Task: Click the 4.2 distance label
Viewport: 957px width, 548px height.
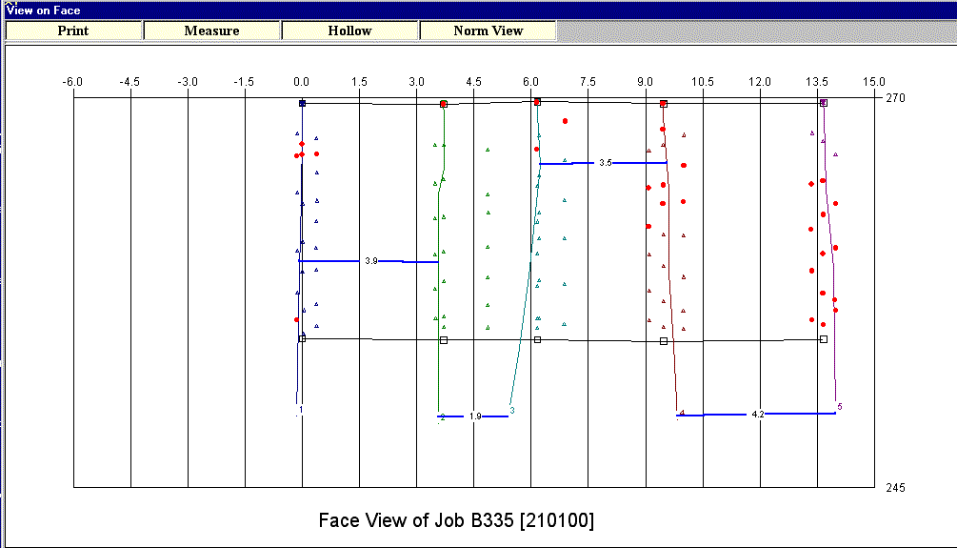Action: click(758, 415)
